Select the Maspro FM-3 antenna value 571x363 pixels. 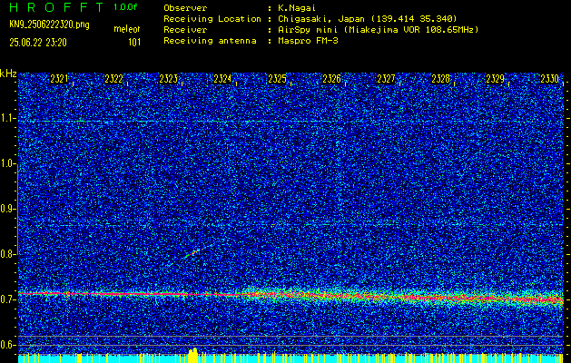(x=308, y=41)
